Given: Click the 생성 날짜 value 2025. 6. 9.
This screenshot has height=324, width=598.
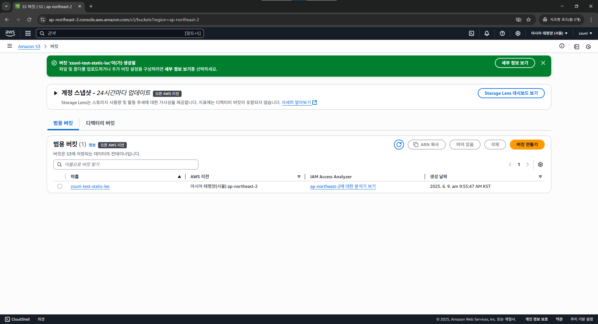Looking at the screenshot, I should (460, 186).
